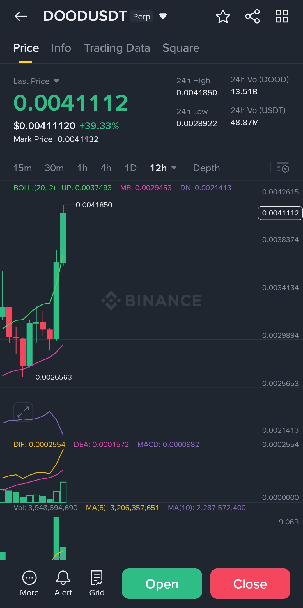Viewport: 303px width, 608px height.
Task: Open the Last Price dropdown
Action: point(56,81)
